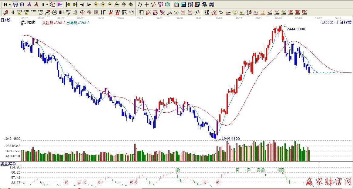
Task: Click the 能量买卖 indicator panel label
Action: click(x=6, y=164)
